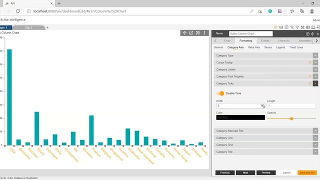Click the add comment icon in dashboard toolbar
320x180 pixels.
(x=286, y=27)
